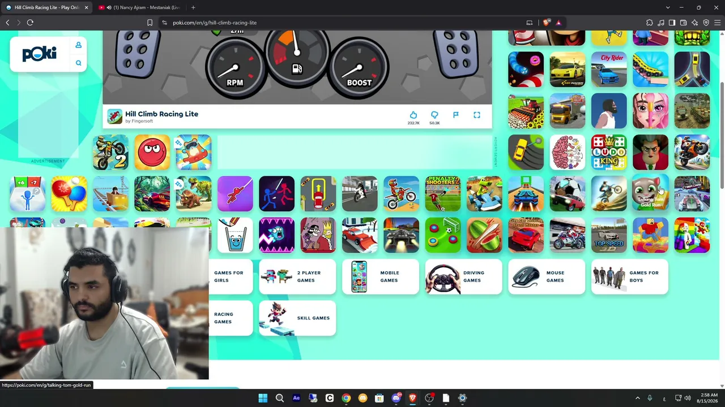Open Mobile Games category
This screenshot has height=407, width=725.
[380, 276]
